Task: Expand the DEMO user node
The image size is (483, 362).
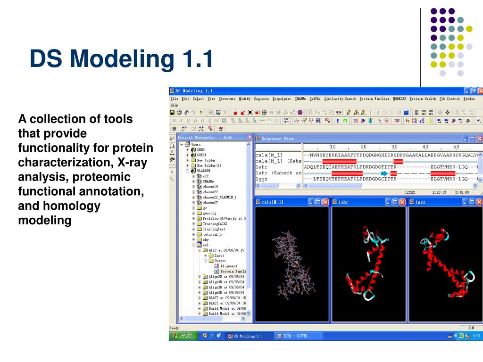Action: (x=187, y=149)
